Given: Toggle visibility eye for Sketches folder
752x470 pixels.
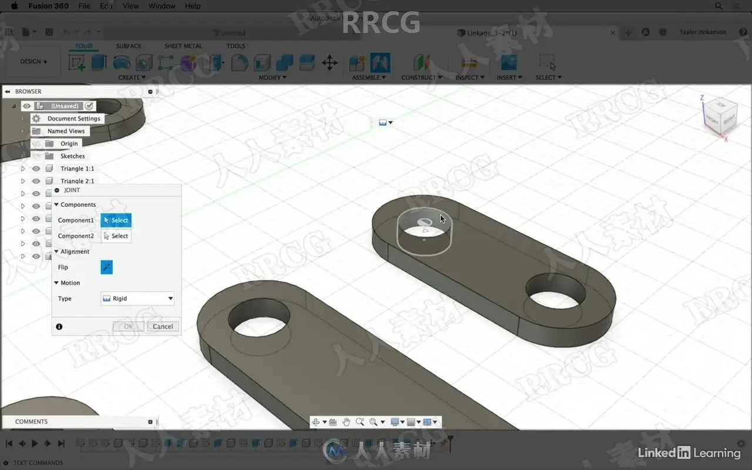Looking at the screenshot, I should point(36,156).
